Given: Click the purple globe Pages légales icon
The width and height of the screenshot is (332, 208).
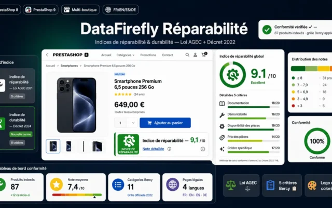Looking at the screenshot, I should [x=173, y=185].
